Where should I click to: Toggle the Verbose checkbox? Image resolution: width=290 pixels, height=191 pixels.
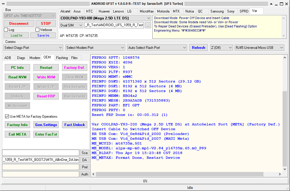click(38, 30)
